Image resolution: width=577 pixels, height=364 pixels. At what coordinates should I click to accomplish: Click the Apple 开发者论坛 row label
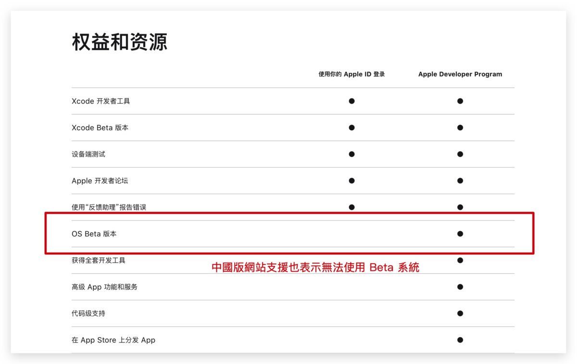pos(100,181)
